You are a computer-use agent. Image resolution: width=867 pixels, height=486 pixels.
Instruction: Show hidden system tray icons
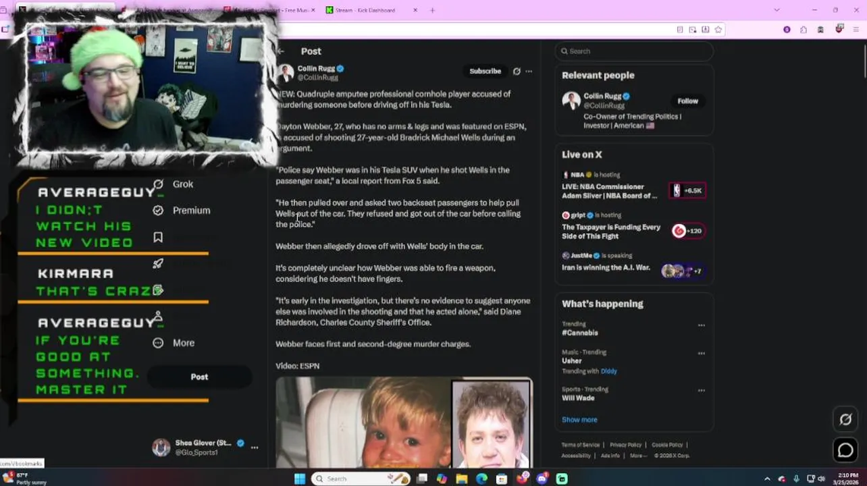tap(767, 479)
